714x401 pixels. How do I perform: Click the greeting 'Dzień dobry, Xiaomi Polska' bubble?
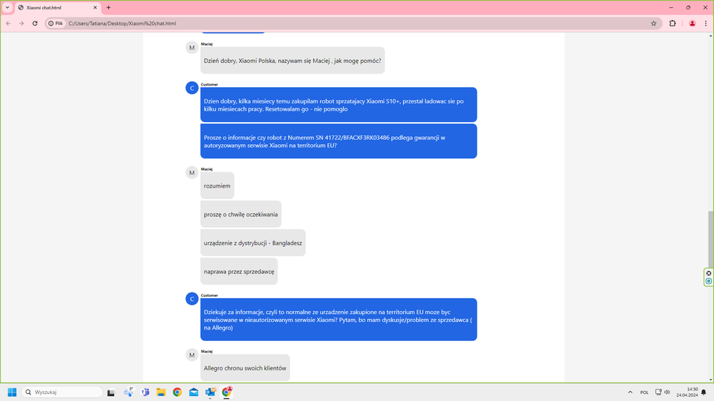click(x=292, y=61)
